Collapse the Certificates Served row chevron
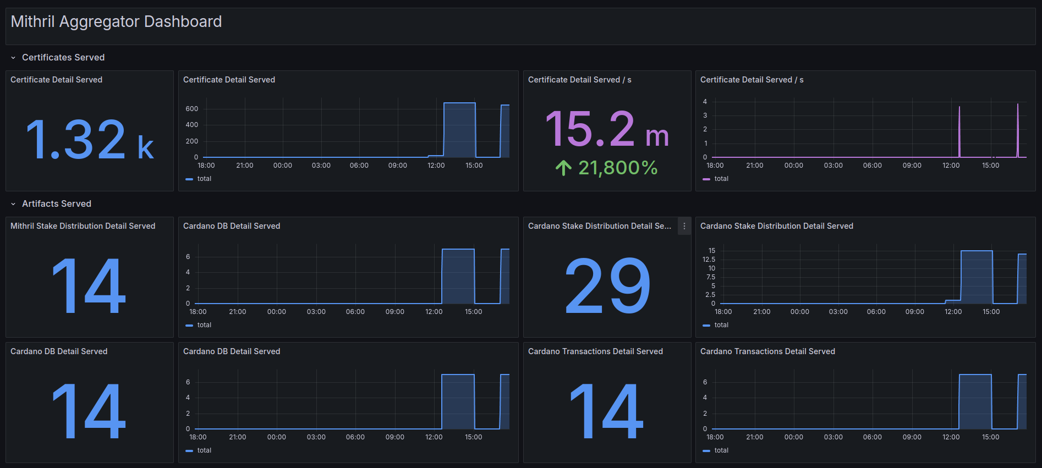1042x468 pixels. coord(13,58)
